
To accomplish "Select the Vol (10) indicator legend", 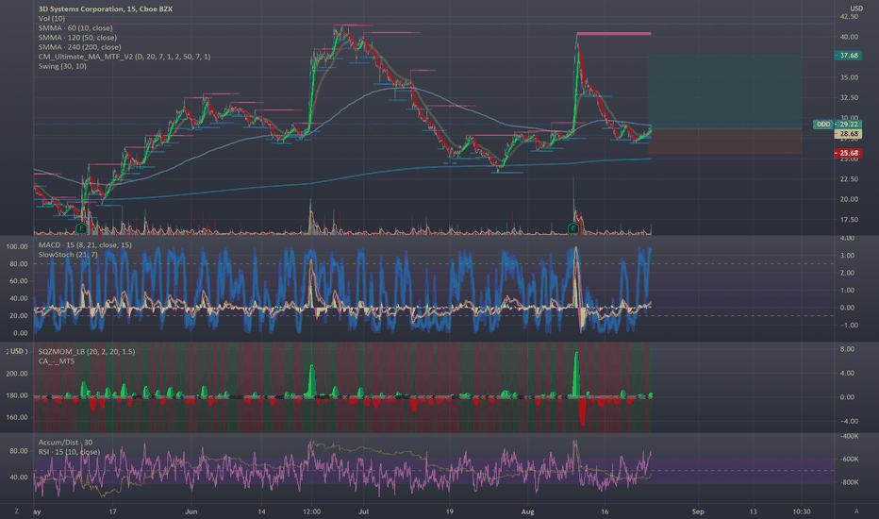I will pos(52,19).
